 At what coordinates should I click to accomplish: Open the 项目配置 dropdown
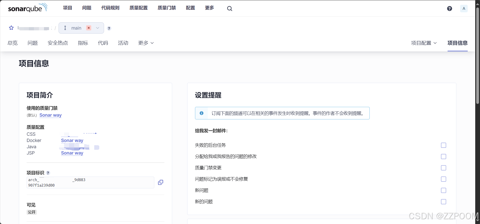424,43
